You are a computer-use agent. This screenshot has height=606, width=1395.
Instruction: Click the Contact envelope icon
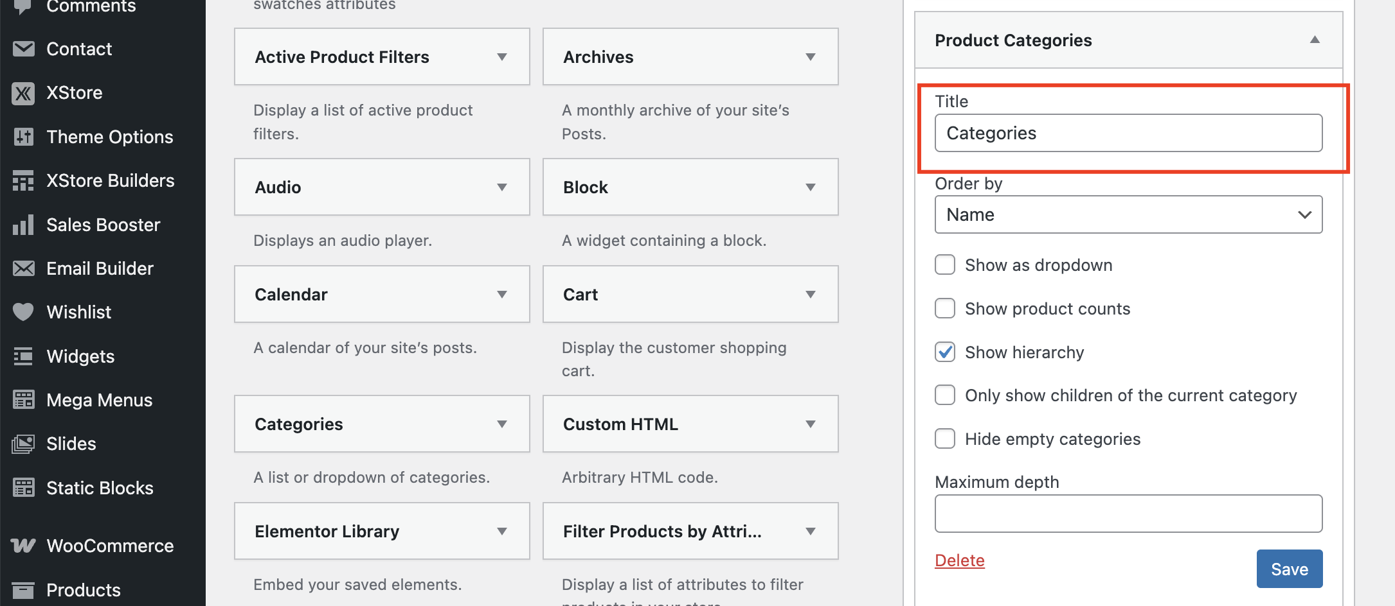pyautogui.click(x=23, y=49)
